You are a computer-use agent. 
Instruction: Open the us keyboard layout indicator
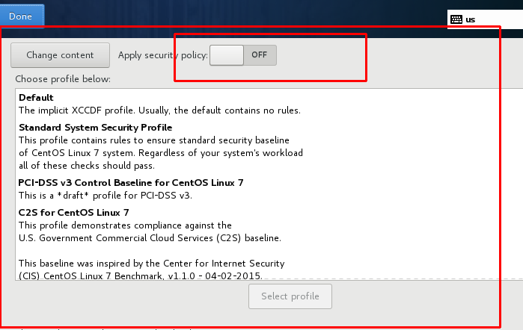471,19
